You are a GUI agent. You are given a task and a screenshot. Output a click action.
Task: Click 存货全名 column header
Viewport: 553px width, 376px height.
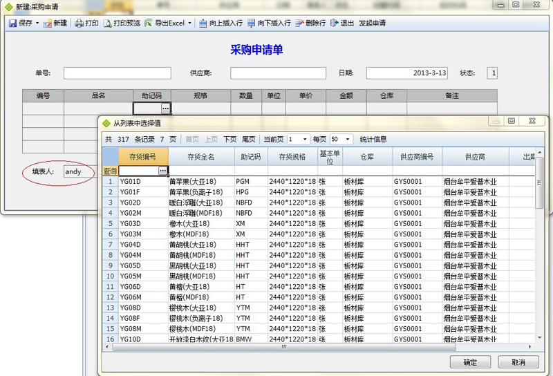[x=201, y=157]
